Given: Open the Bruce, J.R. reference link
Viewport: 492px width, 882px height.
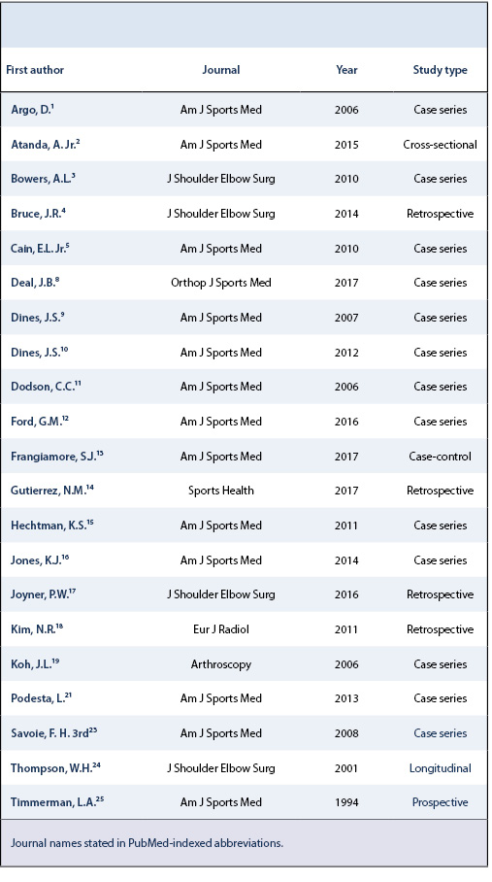Looking at the screenshot, I should click(x=38, y=214).
